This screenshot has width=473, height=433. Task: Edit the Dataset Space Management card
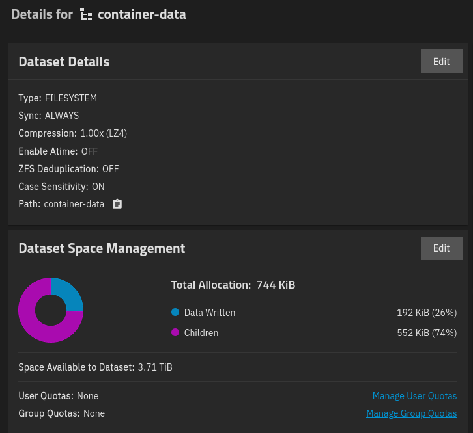[441, 248]
